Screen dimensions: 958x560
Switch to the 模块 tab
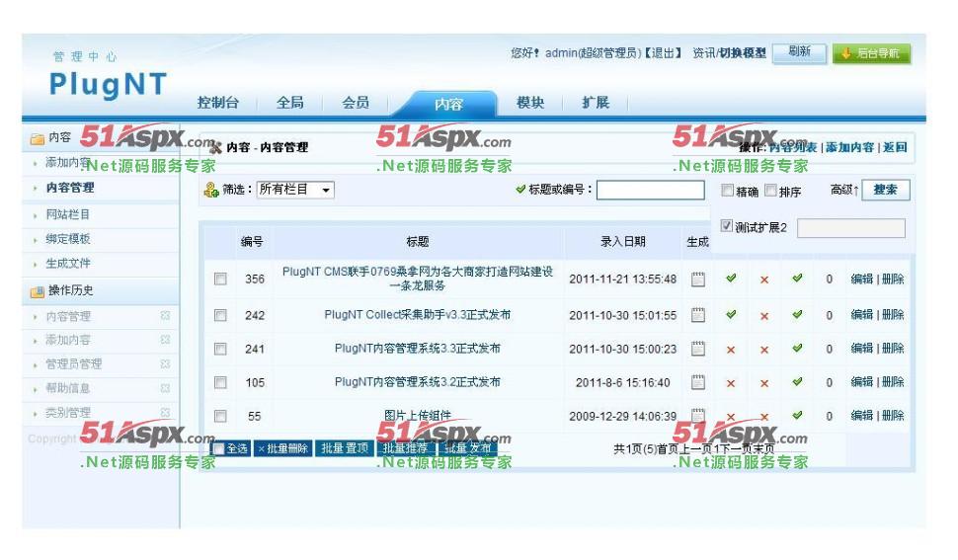[x=529, y=103]
